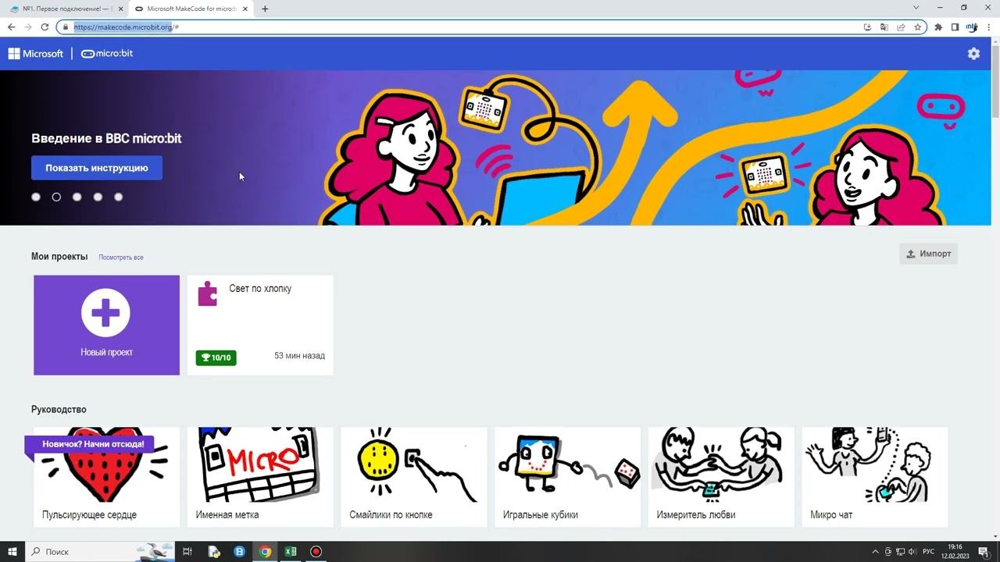Click the Импорт button
Screen dimensions: 1000x562
coord(928,254)
